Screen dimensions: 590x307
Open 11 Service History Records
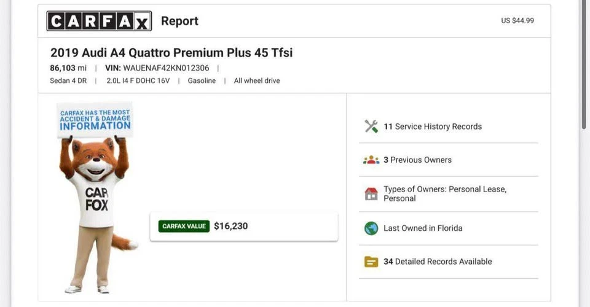(449, 126)
